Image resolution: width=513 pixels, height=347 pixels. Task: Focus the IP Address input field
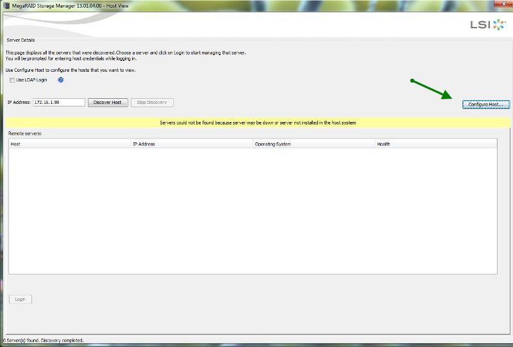point(59,103)
